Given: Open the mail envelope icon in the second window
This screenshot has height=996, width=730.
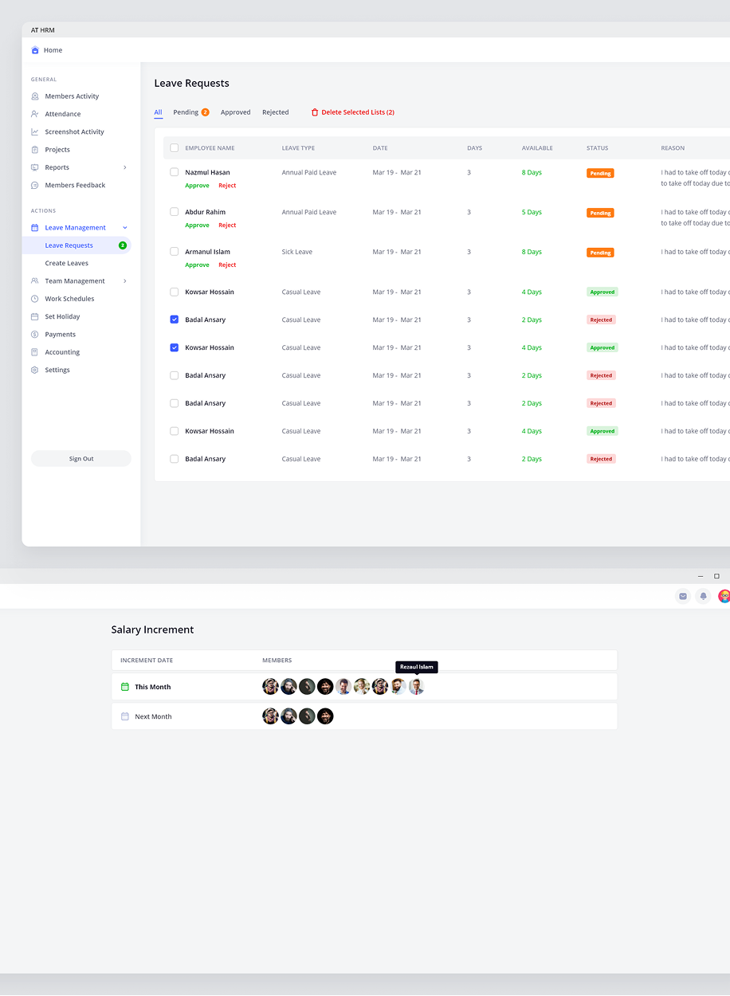Looking at the screenshot, I should point(683,596).
